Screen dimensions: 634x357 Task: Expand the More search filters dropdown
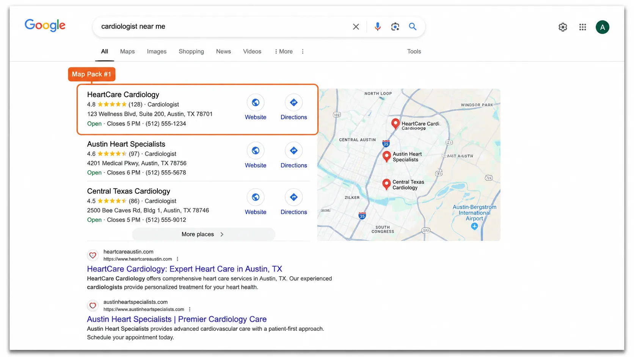[284, 52]
